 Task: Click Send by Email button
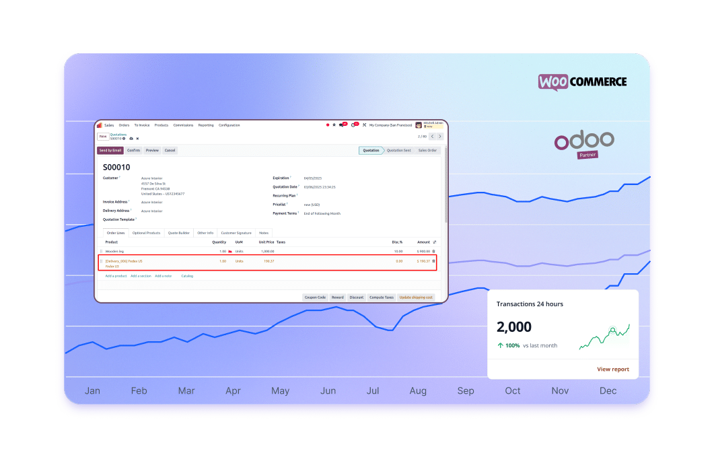[x=110, y=150]
